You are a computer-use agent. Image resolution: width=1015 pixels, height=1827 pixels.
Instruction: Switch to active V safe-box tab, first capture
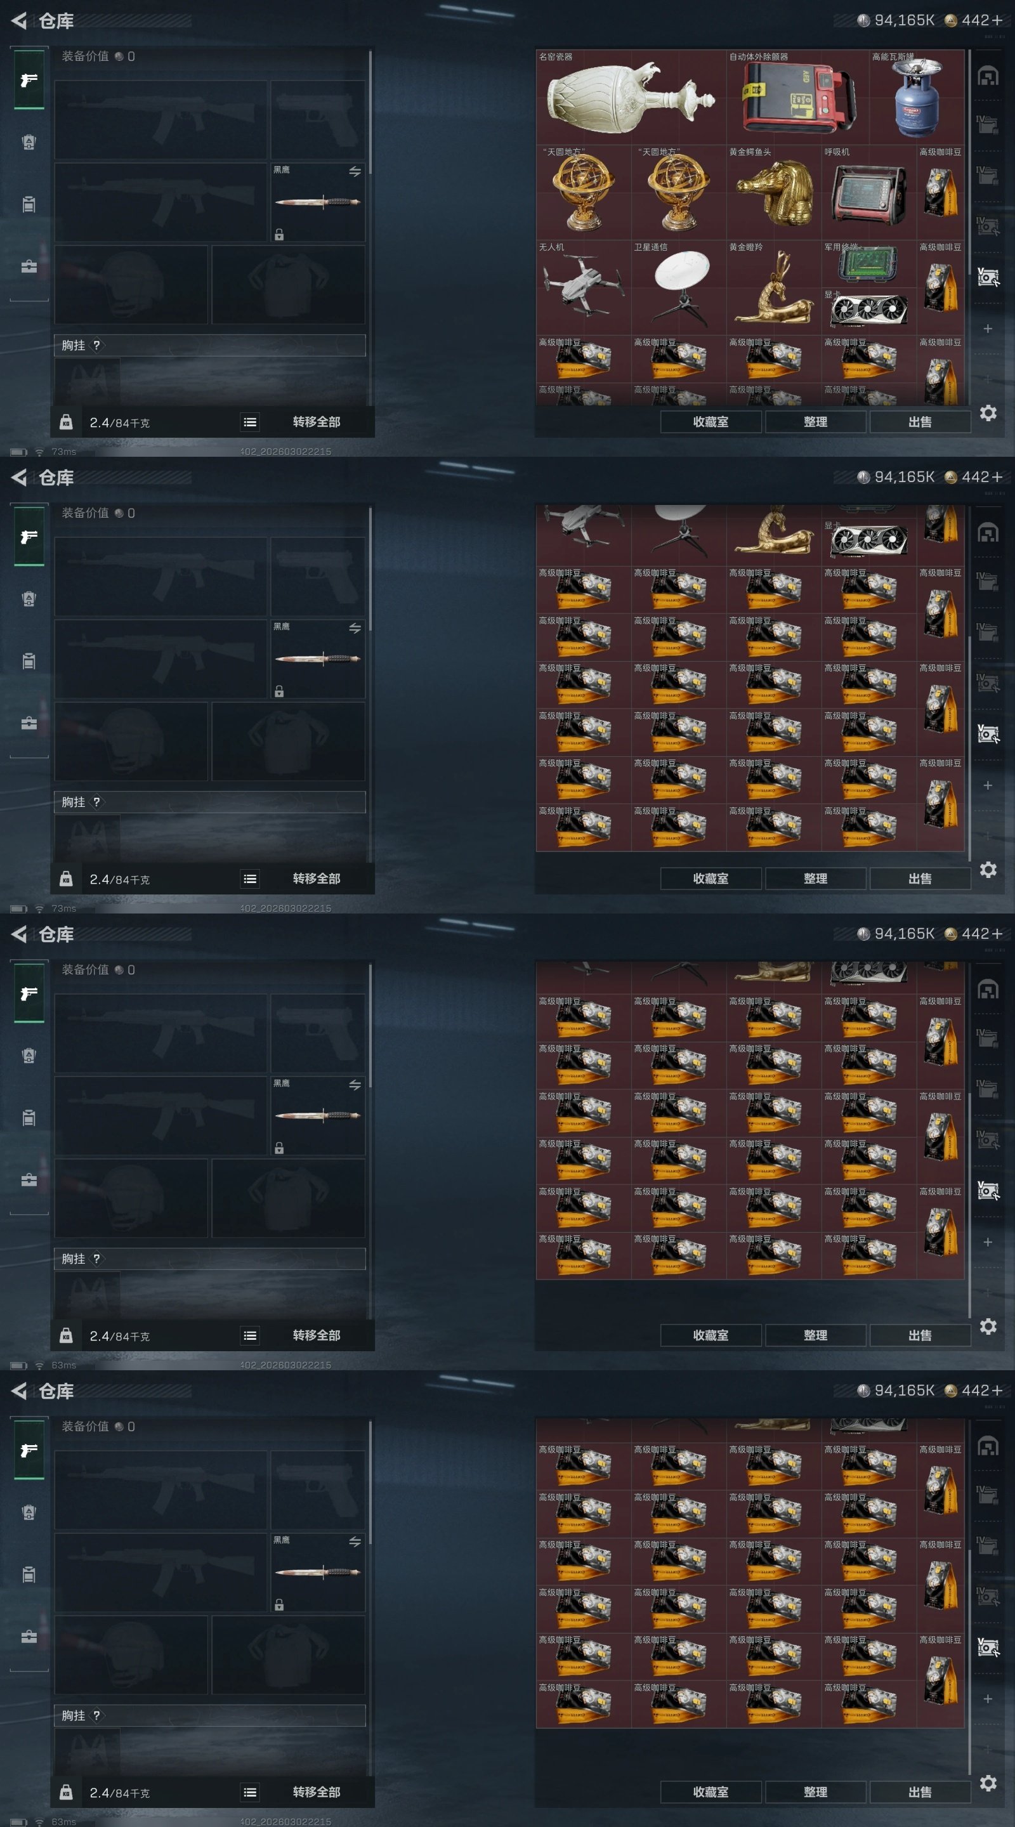[x=987, y=277]
